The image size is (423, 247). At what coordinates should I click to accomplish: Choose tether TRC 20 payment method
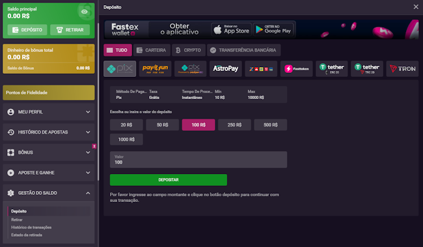pos(367,68)
